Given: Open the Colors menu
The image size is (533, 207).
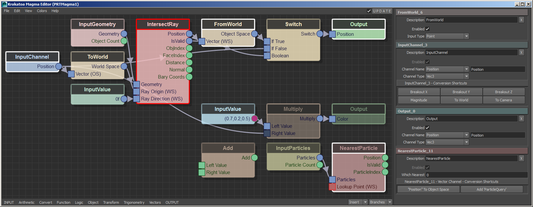Looking at the screenshot, I should [x=42, y=11].
